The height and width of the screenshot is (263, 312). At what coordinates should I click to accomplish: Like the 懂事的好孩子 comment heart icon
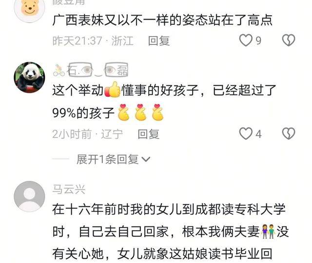(246, 134)
